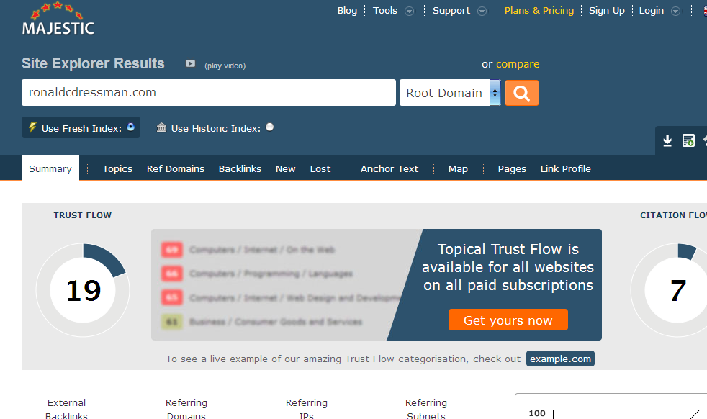Image resolution: width=707 pixels, height=419 pixels.
Task: Click the compare link
Action: click(x=518, y=64)
